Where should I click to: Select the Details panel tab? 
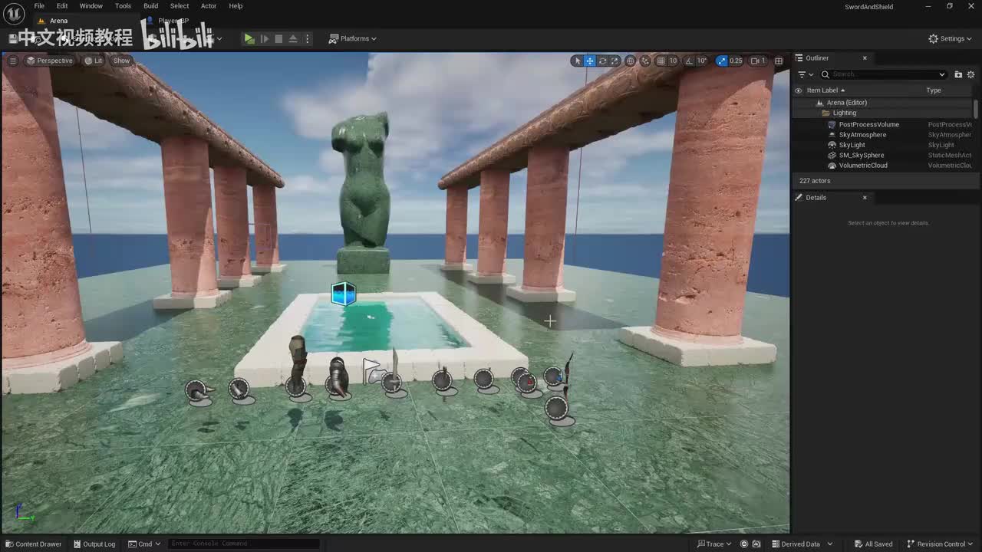816,198
